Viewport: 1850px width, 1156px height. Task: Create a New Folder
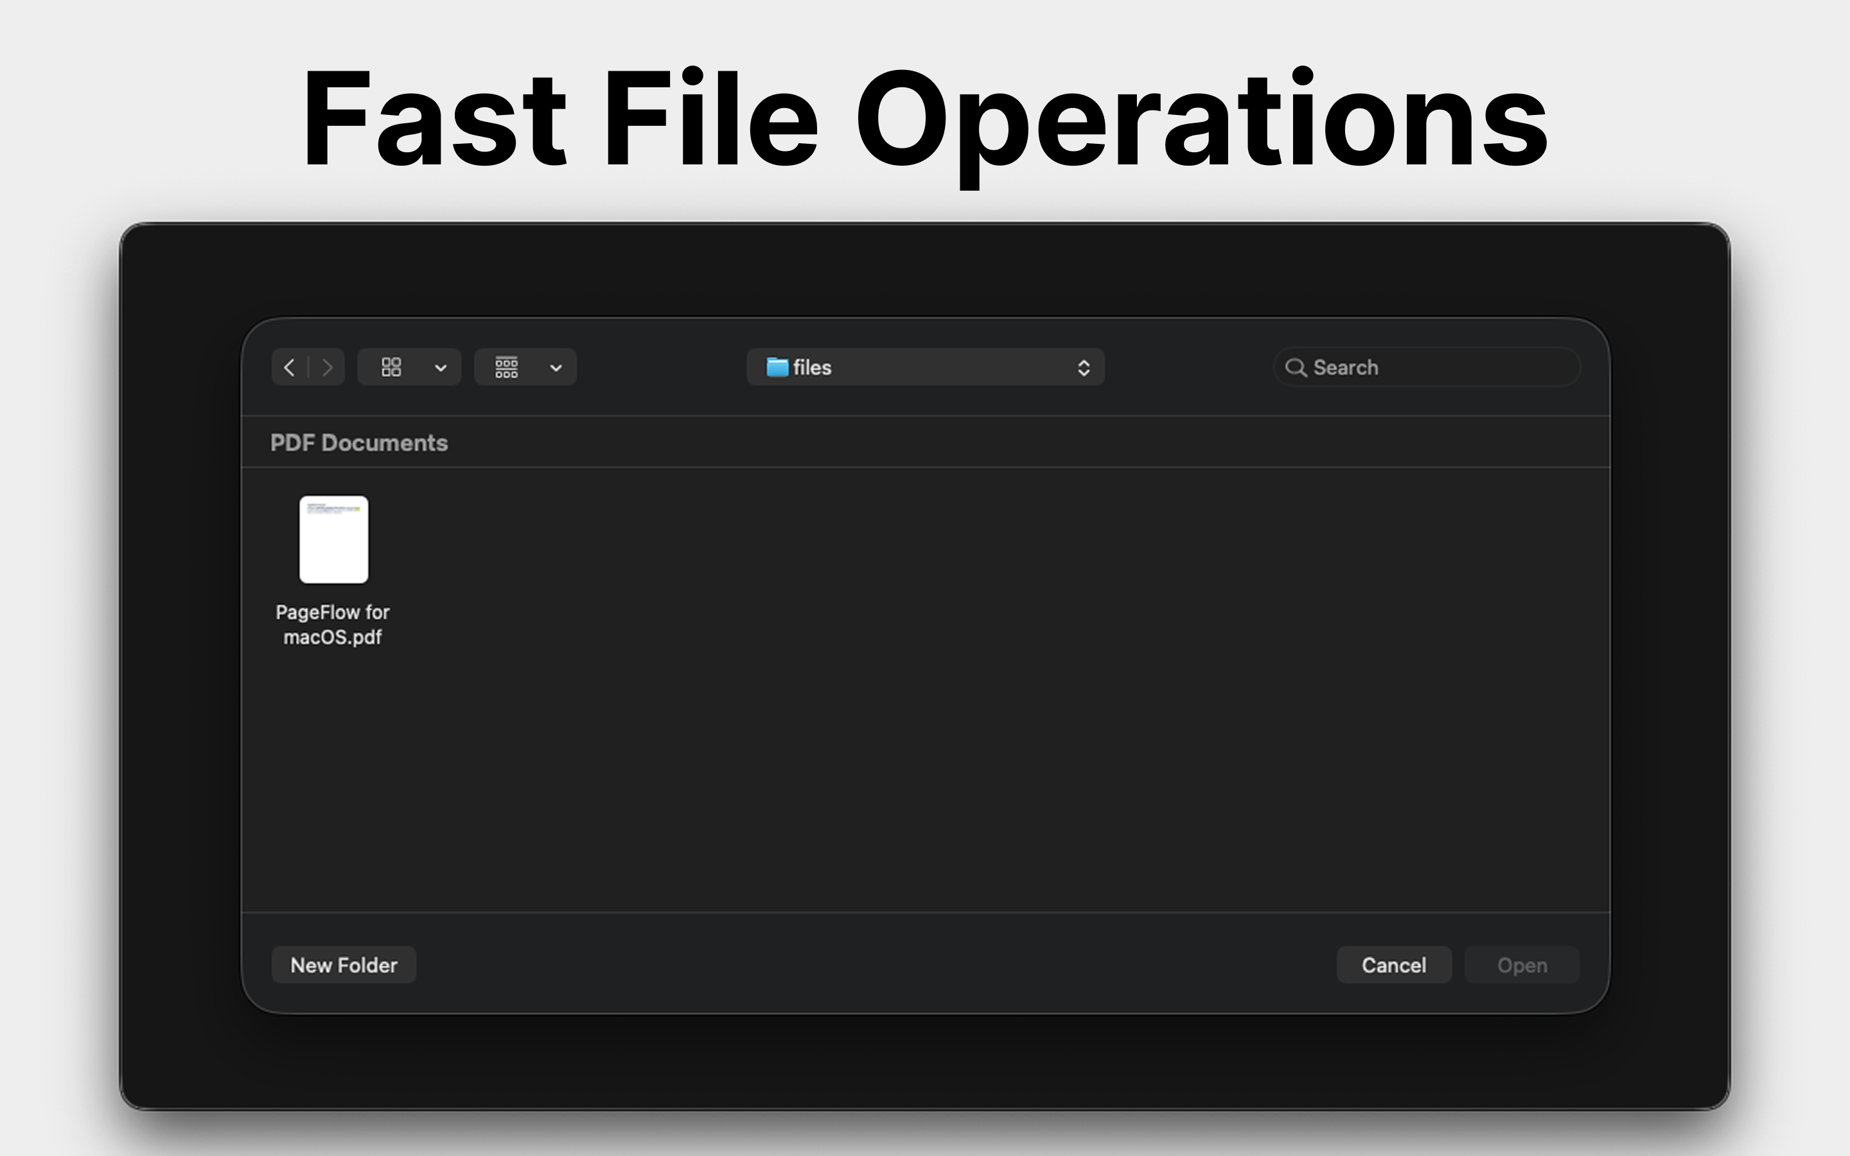coord(344,965)
